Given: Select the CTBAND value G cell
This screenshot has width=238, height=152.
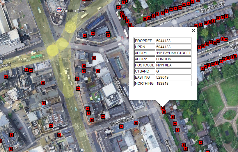Looking at the screenshot, I should (x=173, y=71).
